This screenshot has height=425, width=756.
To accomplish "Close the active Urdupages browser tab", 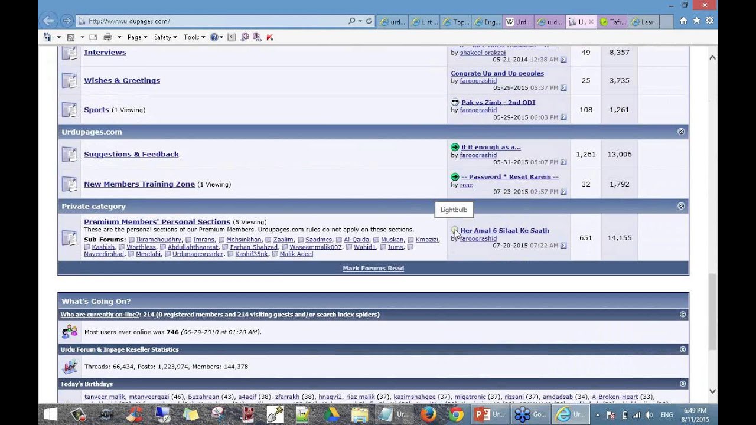I will [x=591, y=22].
